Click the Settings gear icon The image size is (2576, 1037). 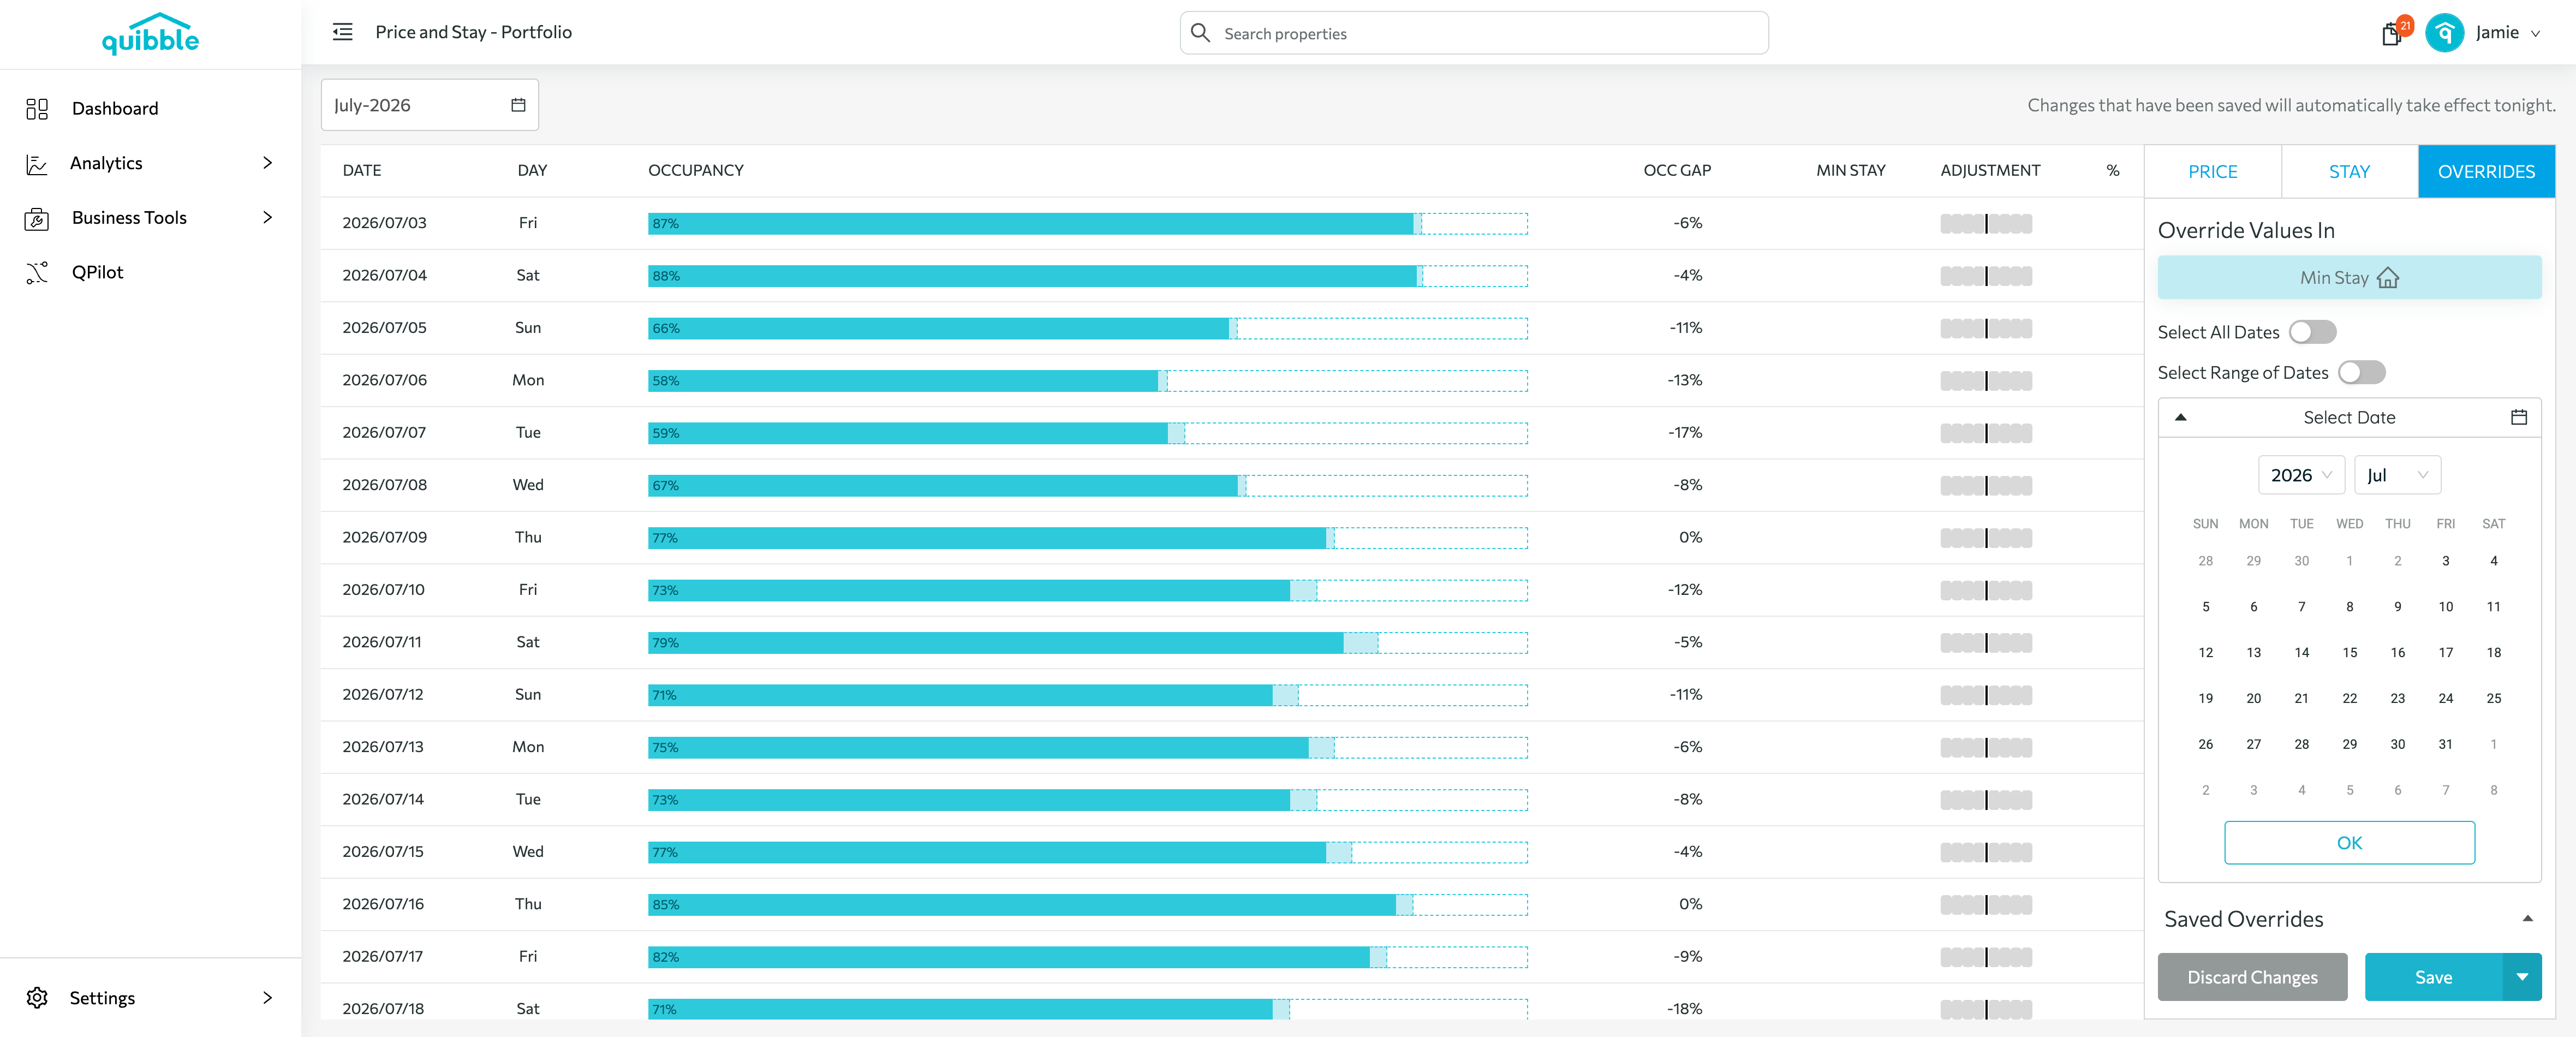[x=37, y=997]
